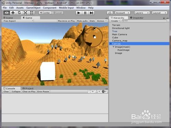This screenshot has height=128, width=171.
Task: Select the Move tool icon
Action: click(x=13, y=13)
